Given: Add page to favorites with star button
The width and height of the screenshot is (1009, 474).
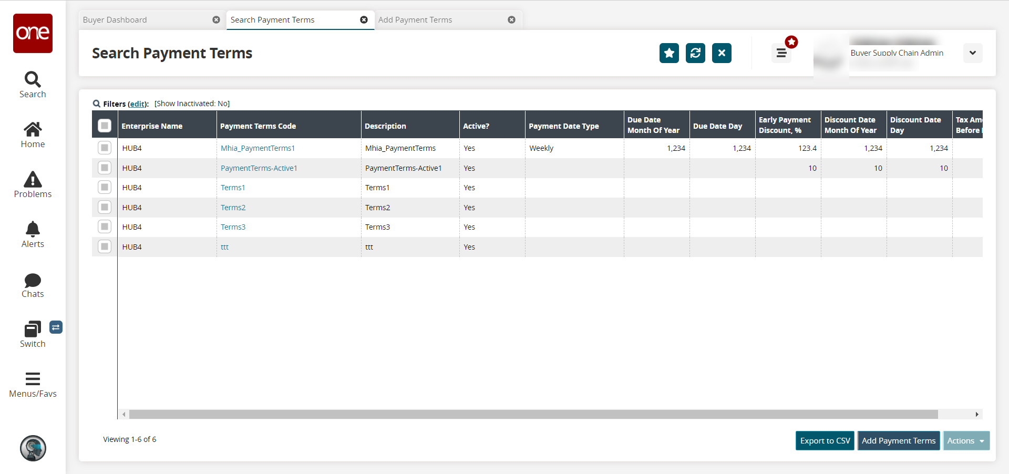Looking at the screenshot, I should point(669,53).
